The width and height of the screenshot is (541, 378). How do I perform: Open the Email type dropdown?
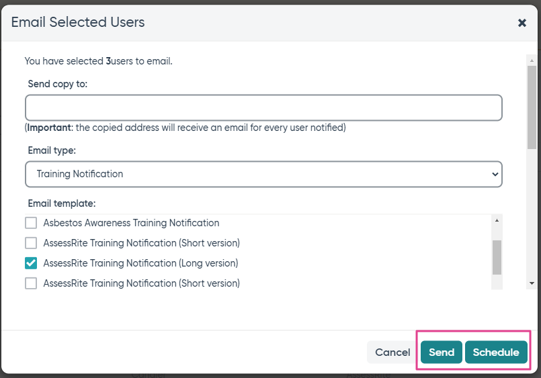tap(263, 174)
